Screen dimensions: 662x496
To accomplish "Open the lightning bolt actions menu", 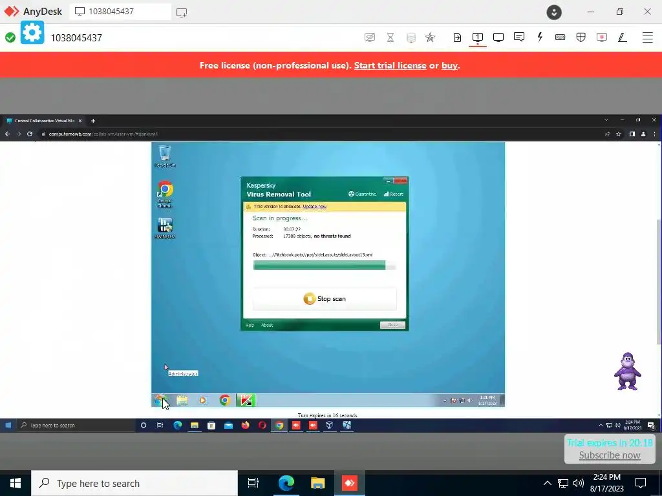I will 540,37.
